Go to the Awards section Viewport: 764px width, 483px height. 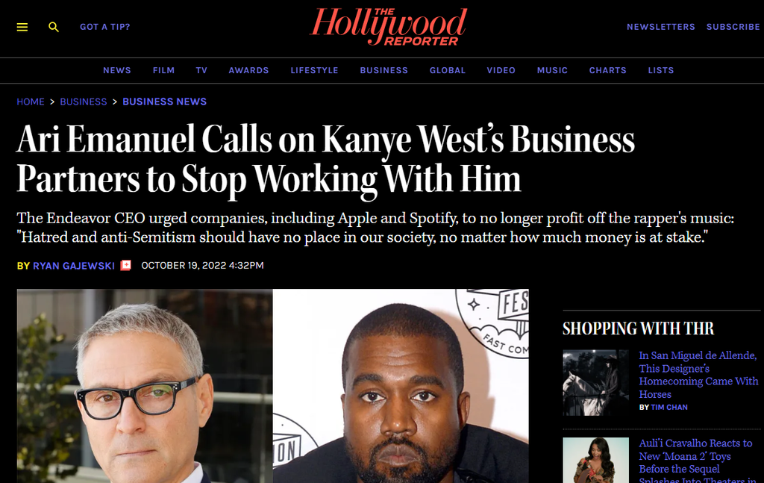pyautogui.click(x=249, y=70)
